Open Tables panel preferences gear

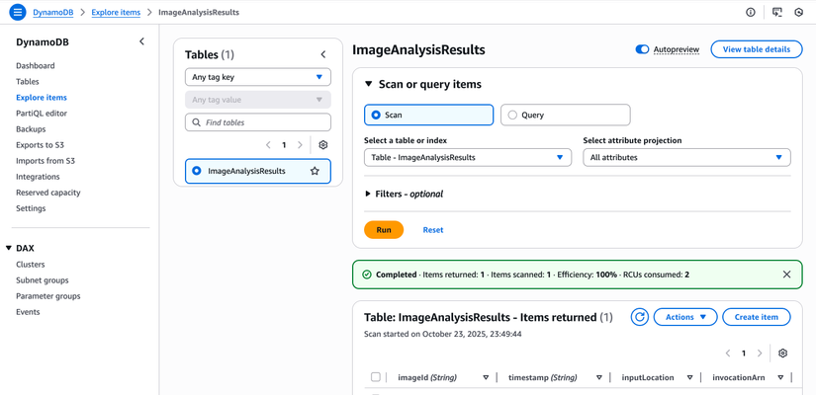click(x=323, y=145)
